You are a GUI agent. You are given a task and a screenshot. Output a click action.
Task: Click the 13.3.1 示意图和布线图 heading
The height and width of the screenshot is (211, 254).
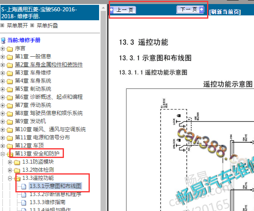pos(155,58)
